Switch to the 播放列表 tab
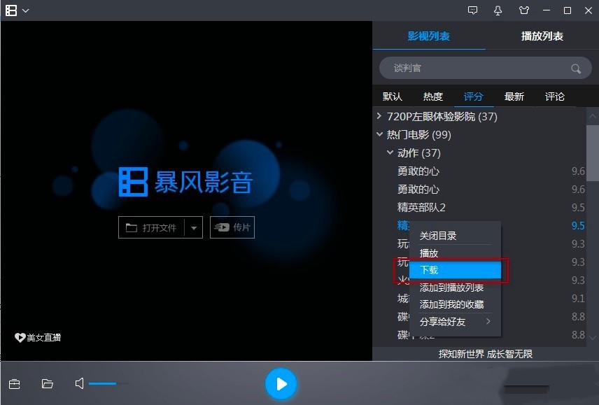599x405 pixels. (x=542, y=36)
